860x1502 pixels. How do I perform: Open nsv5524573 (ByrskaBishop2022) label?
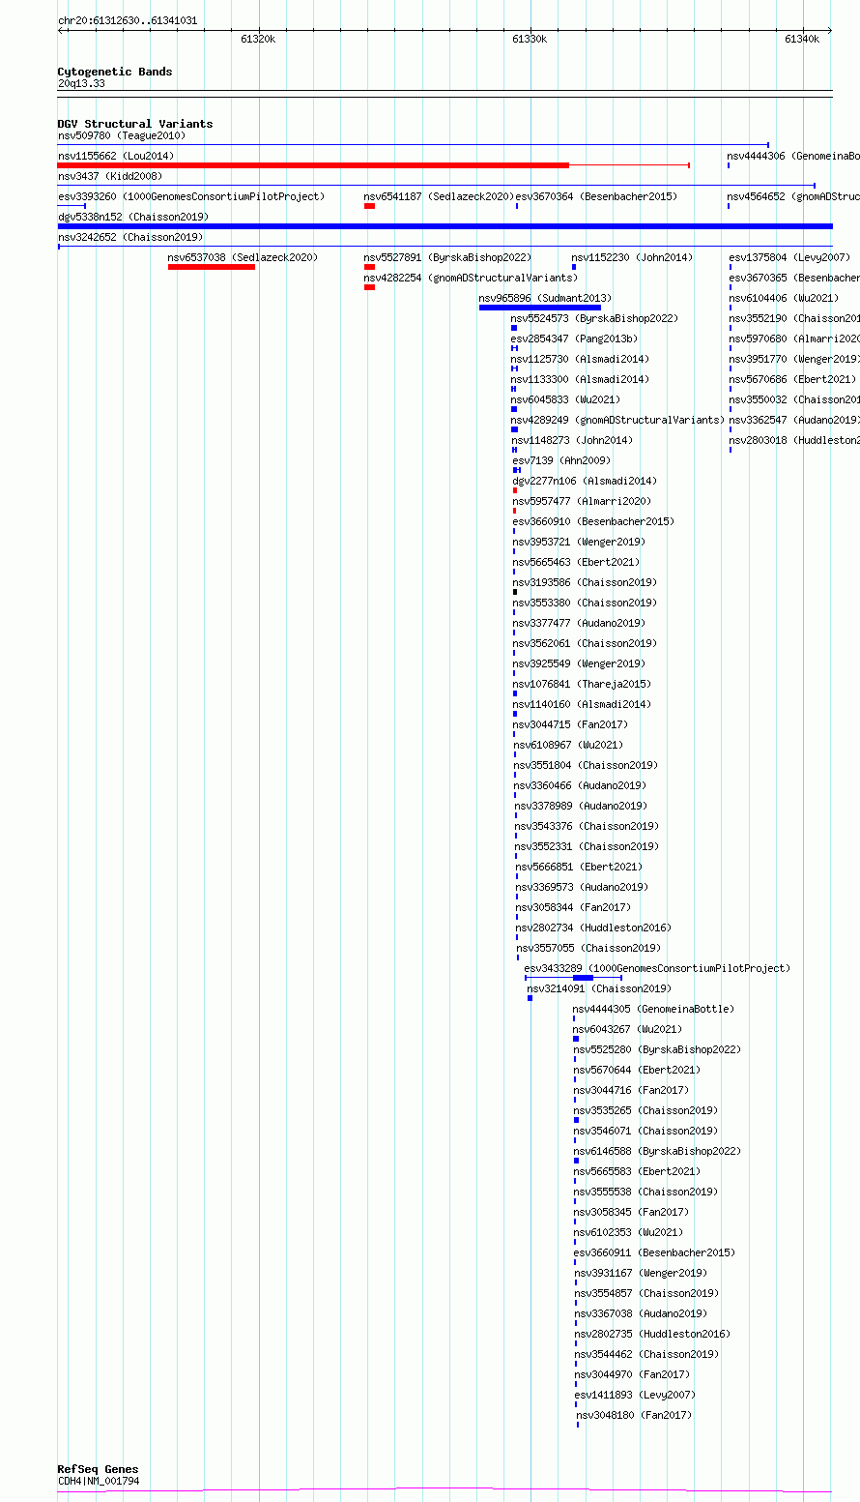tap(594, 318)
